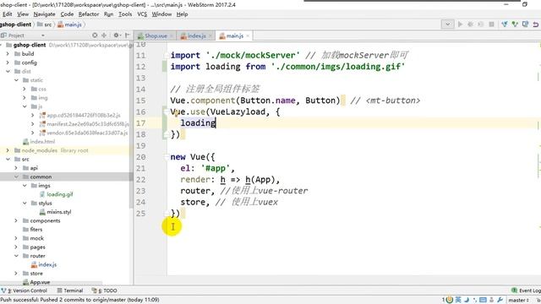Open Project panel gear settings
541x304 pixels.
tap(117, 35)
